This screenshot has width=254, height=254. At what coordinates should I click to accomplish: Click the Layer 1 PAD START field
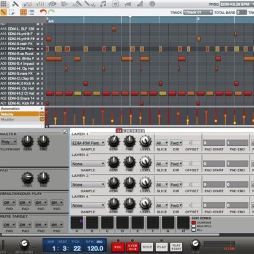pos(214,143)
